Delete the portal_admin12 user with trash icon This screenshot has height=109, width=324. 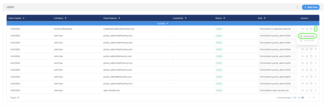pos(311,83)
